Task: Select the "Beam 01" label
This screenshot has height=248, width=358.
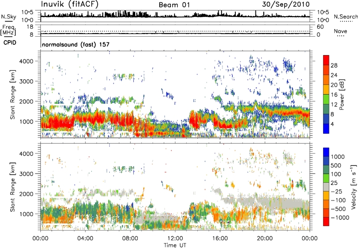Action: click(174, 5)
